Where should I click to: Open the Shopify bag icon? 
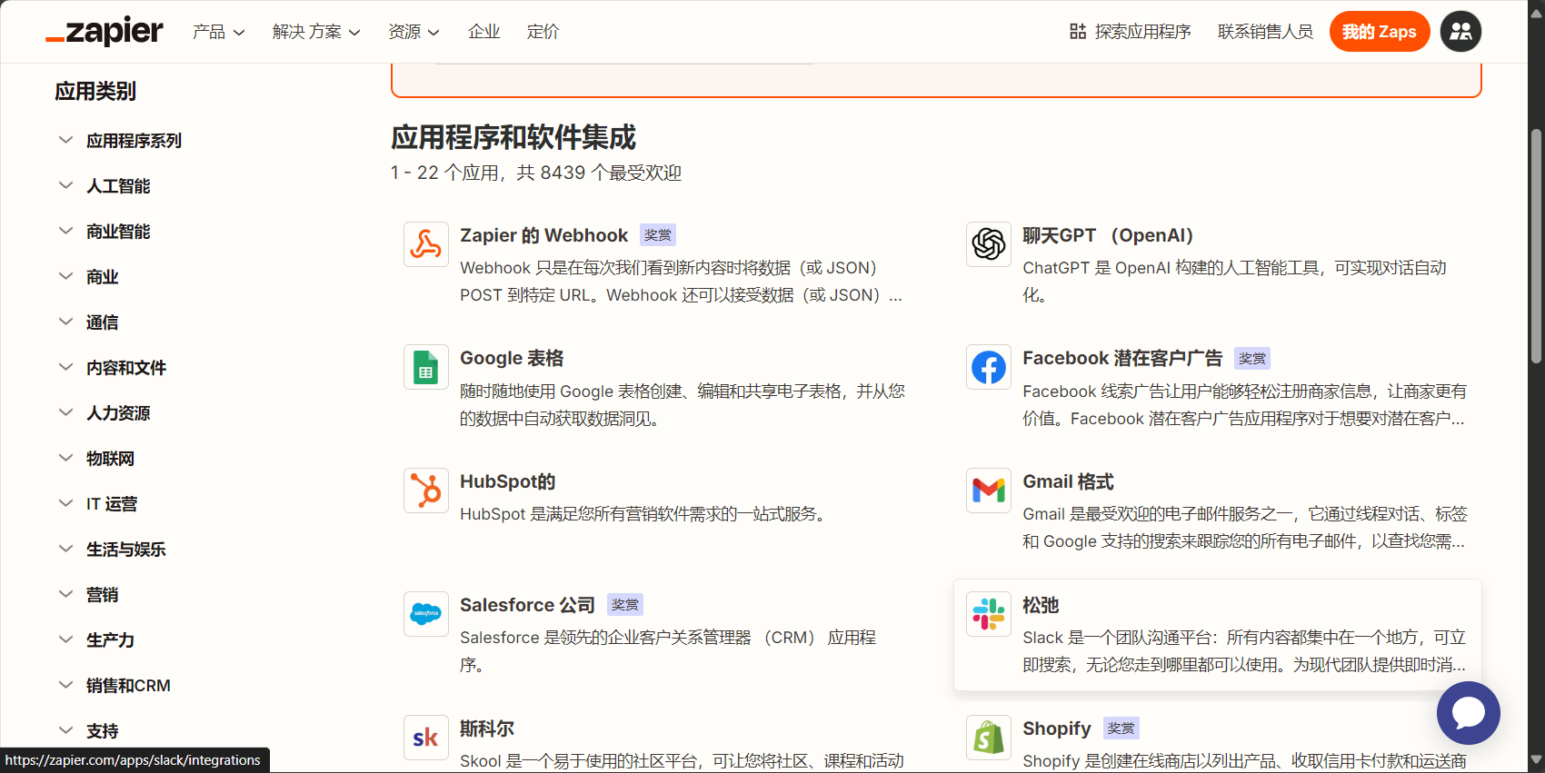coord(989,738)
